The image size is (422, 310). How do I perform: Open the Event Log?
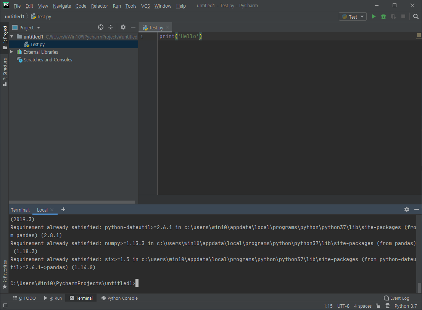click(396, 298)
